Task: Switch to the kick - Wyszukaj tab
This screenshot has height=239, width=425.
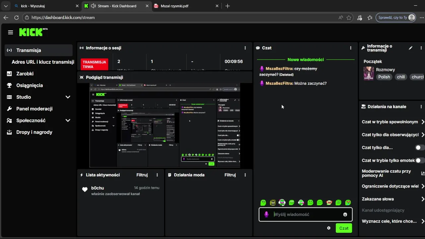Action: pos(46,6)
